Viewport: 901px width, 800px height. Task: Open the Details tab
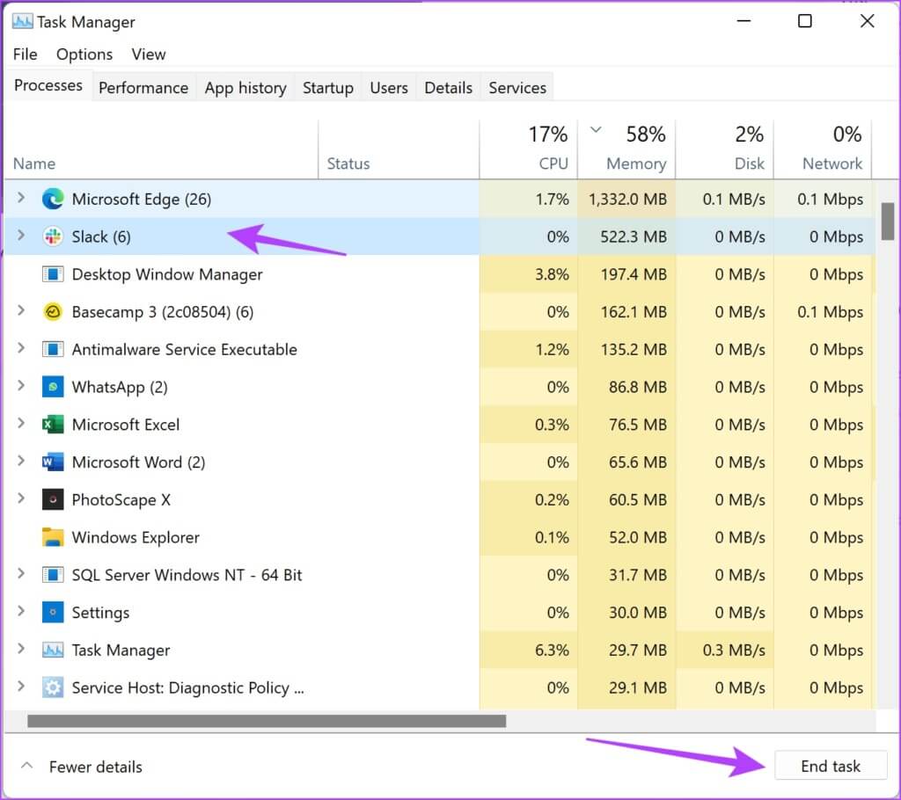(x=448, y=87)
